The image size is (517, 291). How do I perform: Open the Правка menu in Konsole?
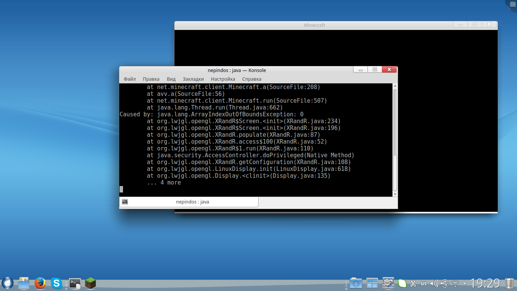pos(151,79)
